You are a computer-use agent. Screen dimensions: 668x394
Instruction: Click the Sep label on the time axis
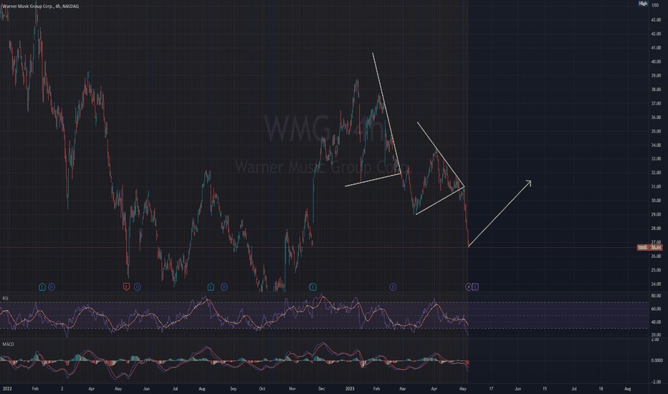click(233, 389)
